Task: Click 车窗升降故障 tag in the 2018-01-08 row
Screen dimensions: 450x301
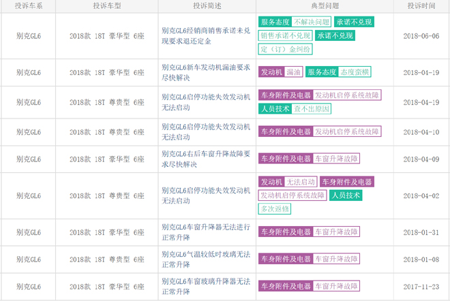Action: 336,259
